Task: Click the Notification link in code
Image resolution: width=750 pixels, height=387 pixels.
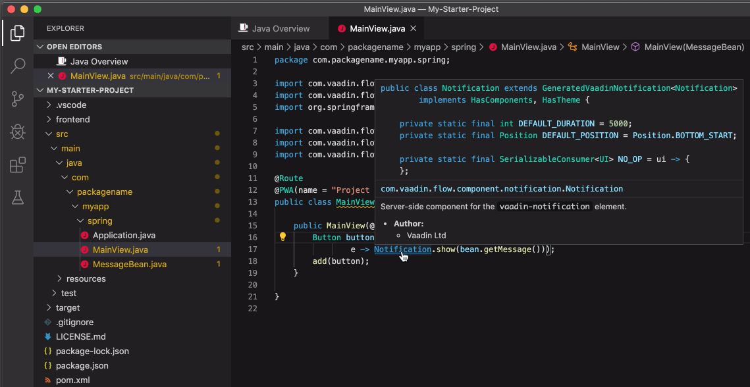Action: (402, 249)
